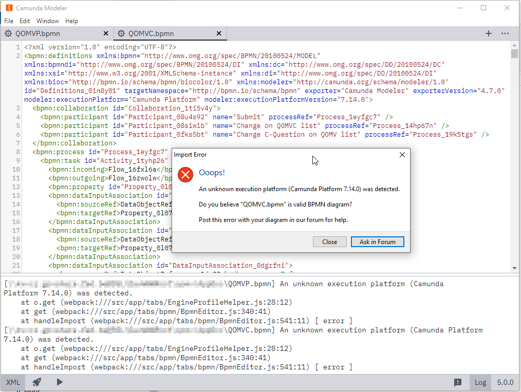Dismiss the Import Error dialog with X

402,155
